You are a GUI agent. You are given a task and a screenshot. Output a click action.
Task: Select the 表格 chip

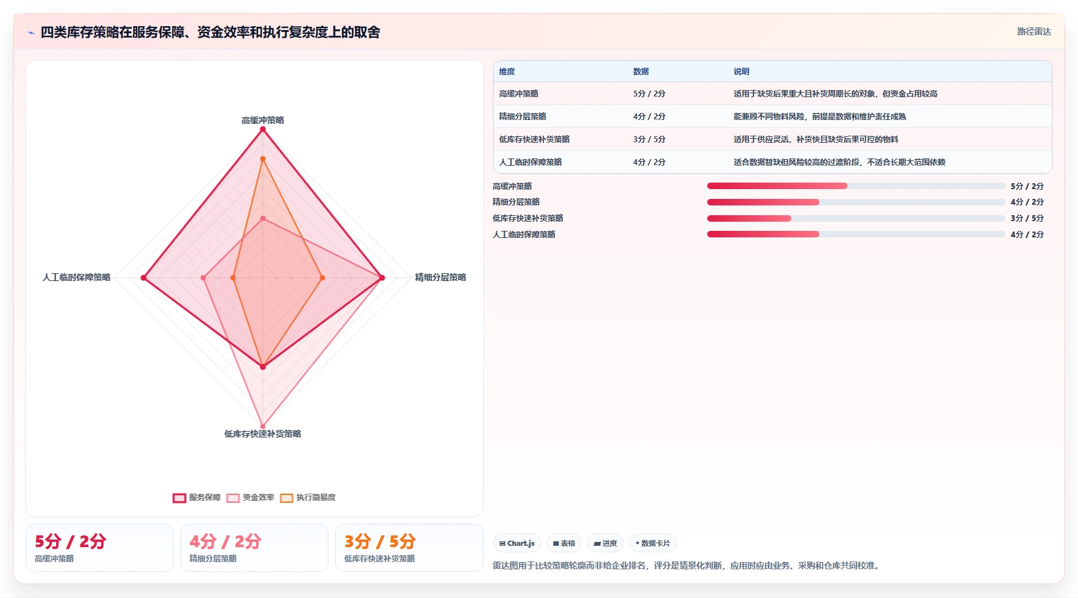click(x=564, y=543)
